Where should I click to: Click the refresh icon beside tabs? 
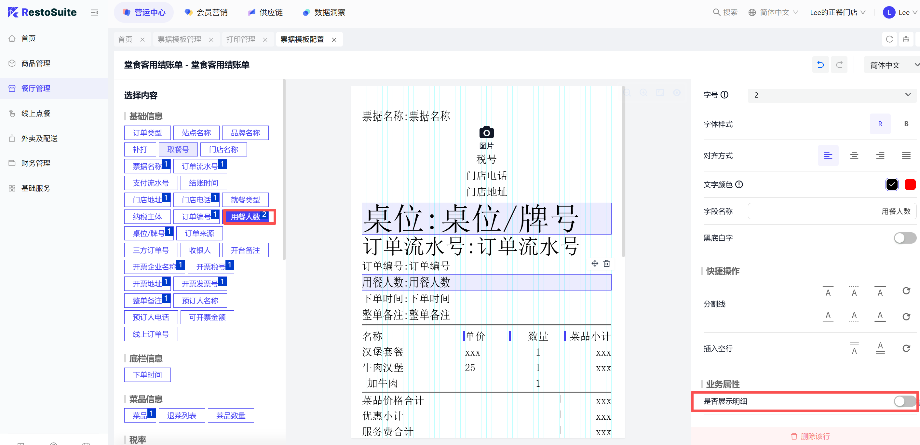889,39
